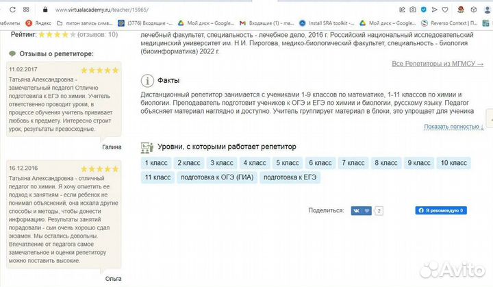Select the 6 класс tag
The width and height of the screenshot is (493, 287).
320,163
